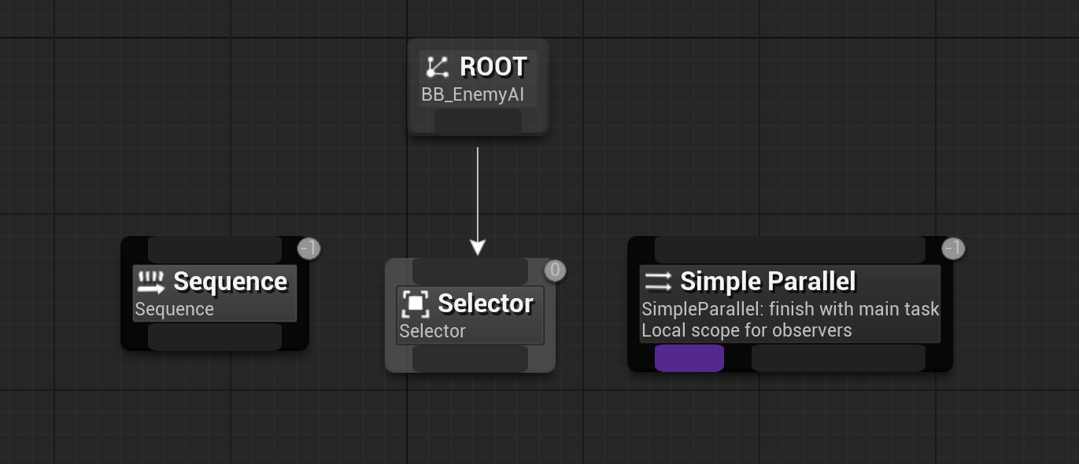Click the Sequence node execution index badge
Screen dimensions: 1079x464
[309, 249]
